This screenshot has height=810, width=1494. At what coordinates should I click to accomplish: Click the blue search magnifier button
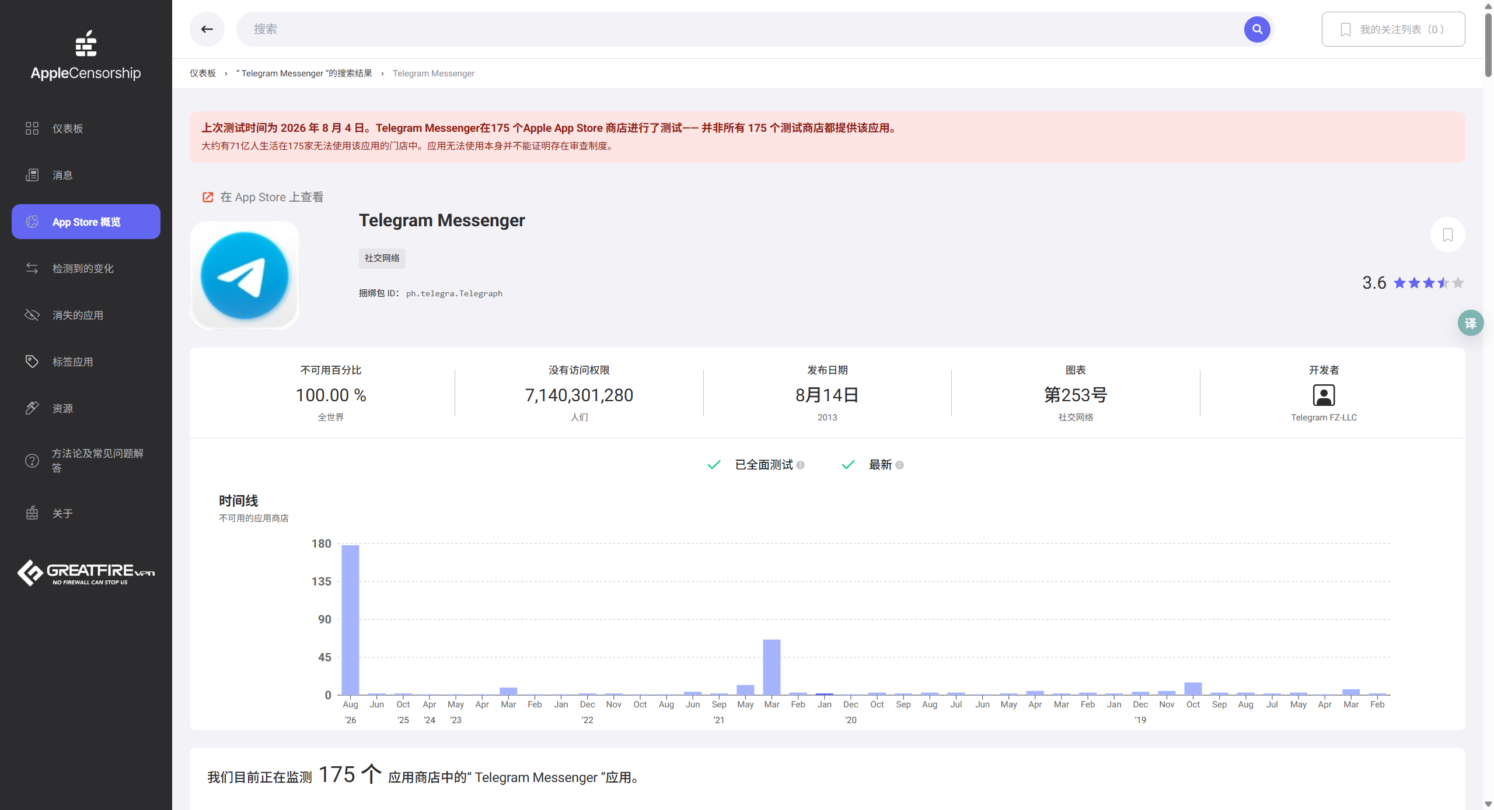(1258, 29)
